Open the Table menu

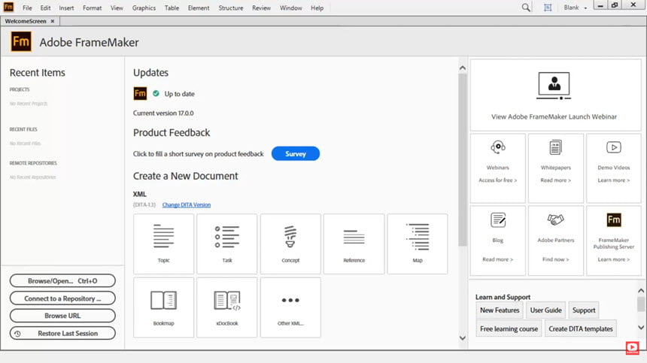tap(172, 8)
